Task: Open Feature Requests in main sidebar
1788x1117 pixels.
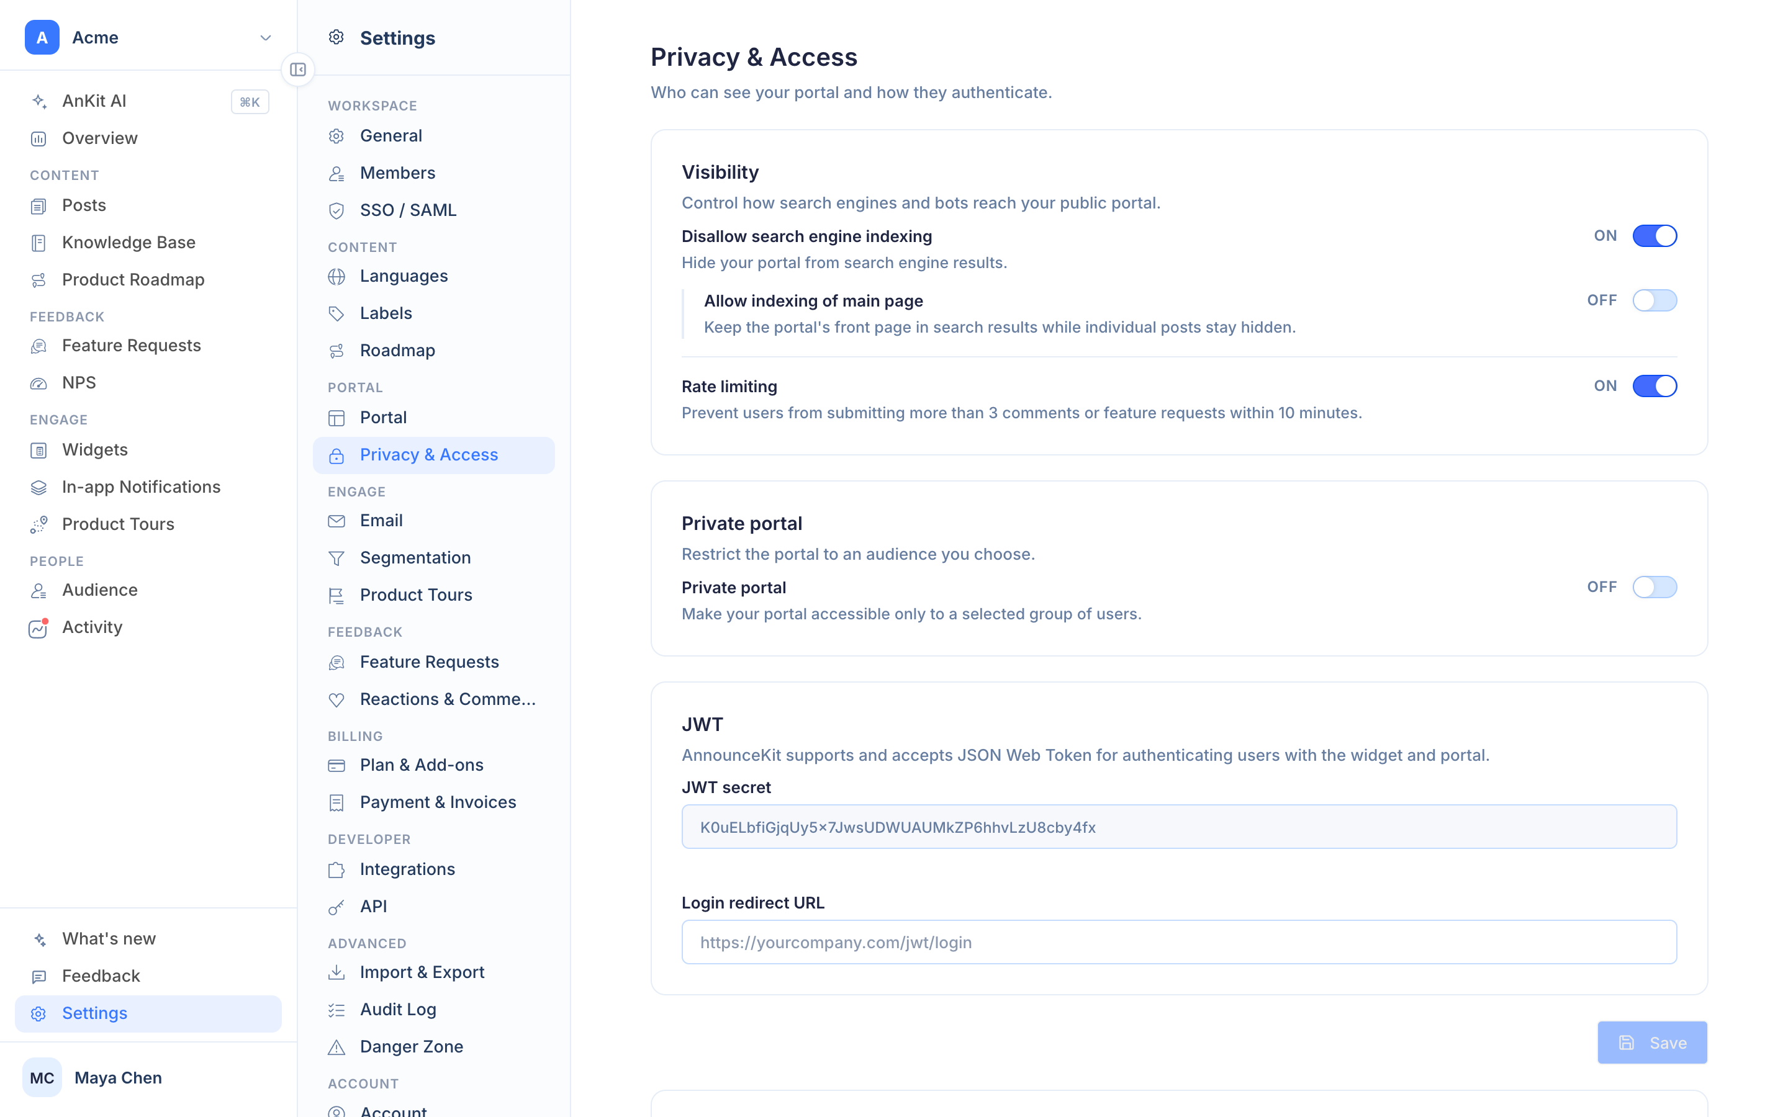Action: click(x=148, y=346)
